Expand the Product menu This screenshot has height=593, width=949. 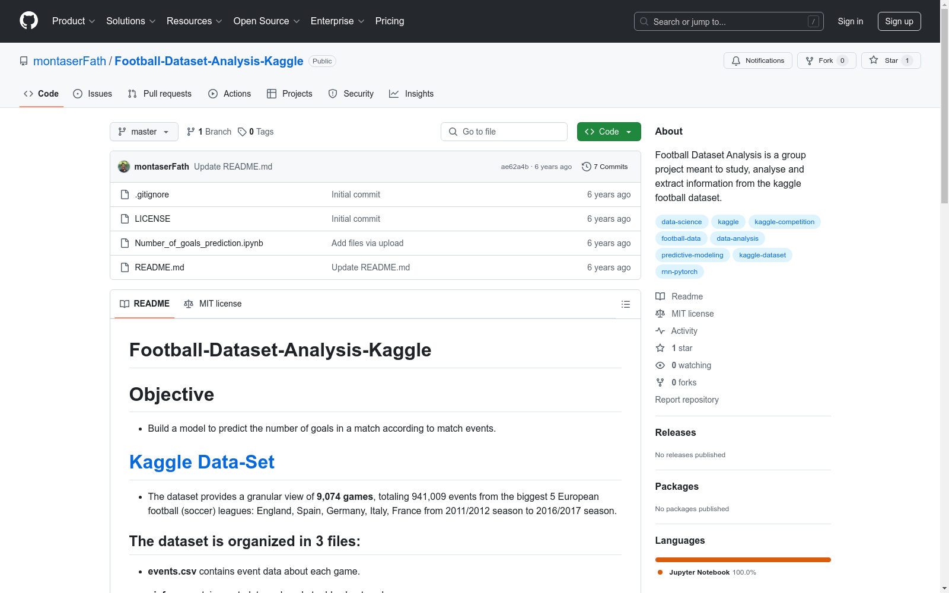pyautogui.click(x=74, y=21)
